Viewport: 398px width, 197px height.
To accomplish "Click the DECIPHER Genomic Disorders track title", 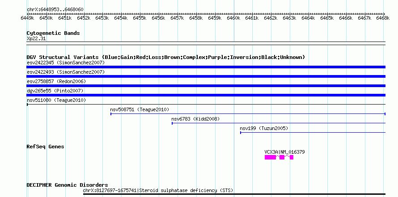I will pos(67,185).
